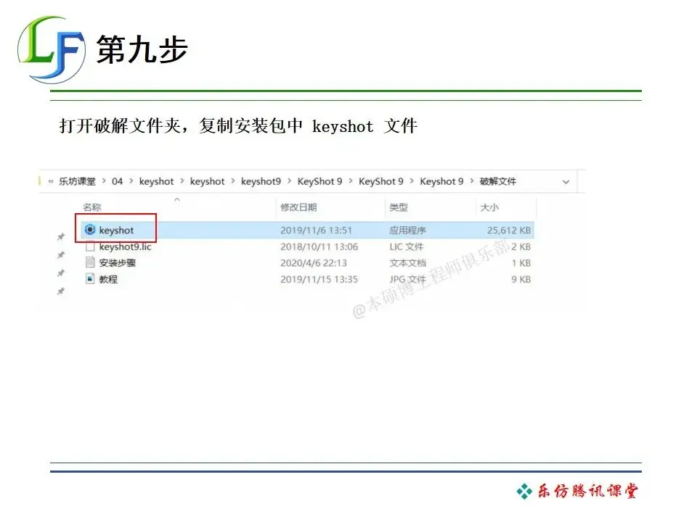Click the keyshot application icon
The width and height of the screenshot is (697, 522).
click(90, 230)
